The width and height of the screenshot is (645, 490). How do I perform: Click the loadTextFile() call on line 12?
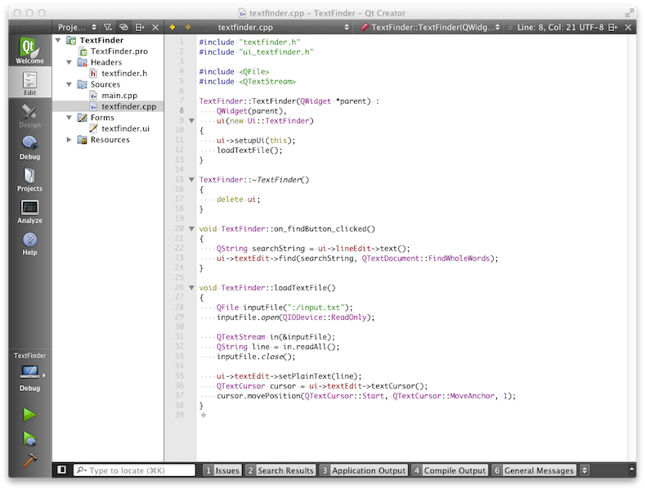[x=248, y=151]
